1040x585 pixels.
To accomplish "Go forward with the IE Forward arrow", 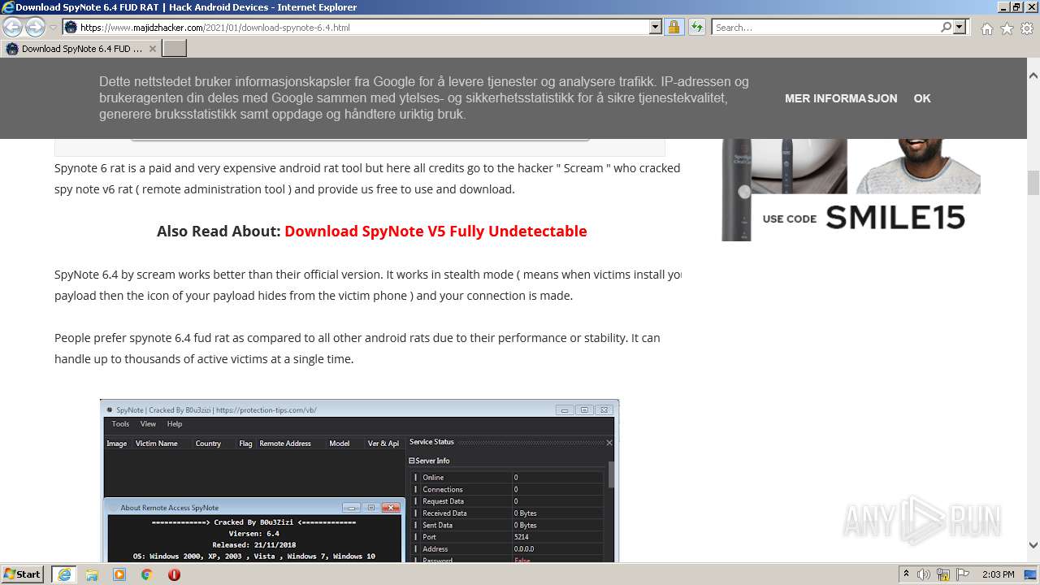I will click(x=35, y=28).
